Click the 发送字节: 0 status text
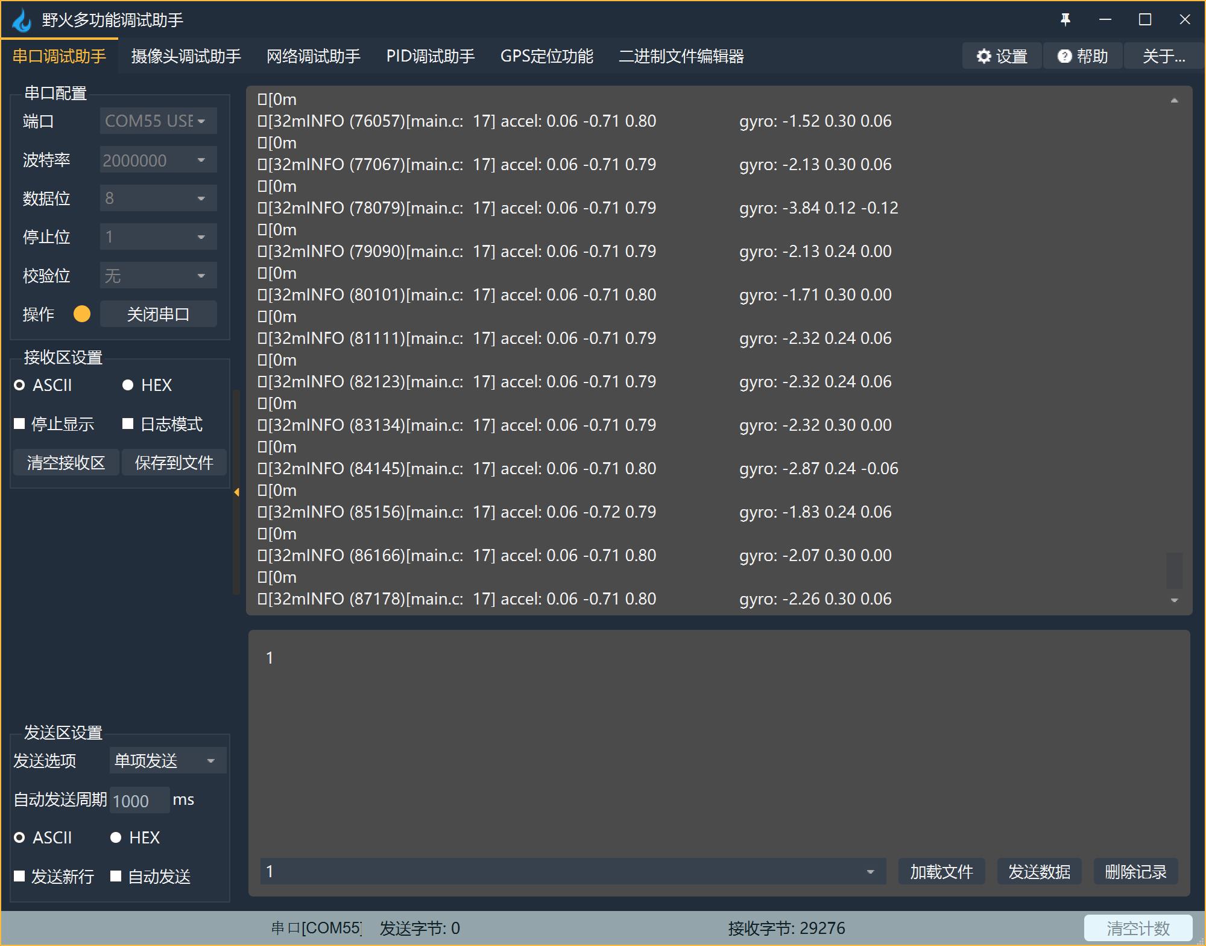The width and height of the screenshot is (1206, 946). [420, 928]
